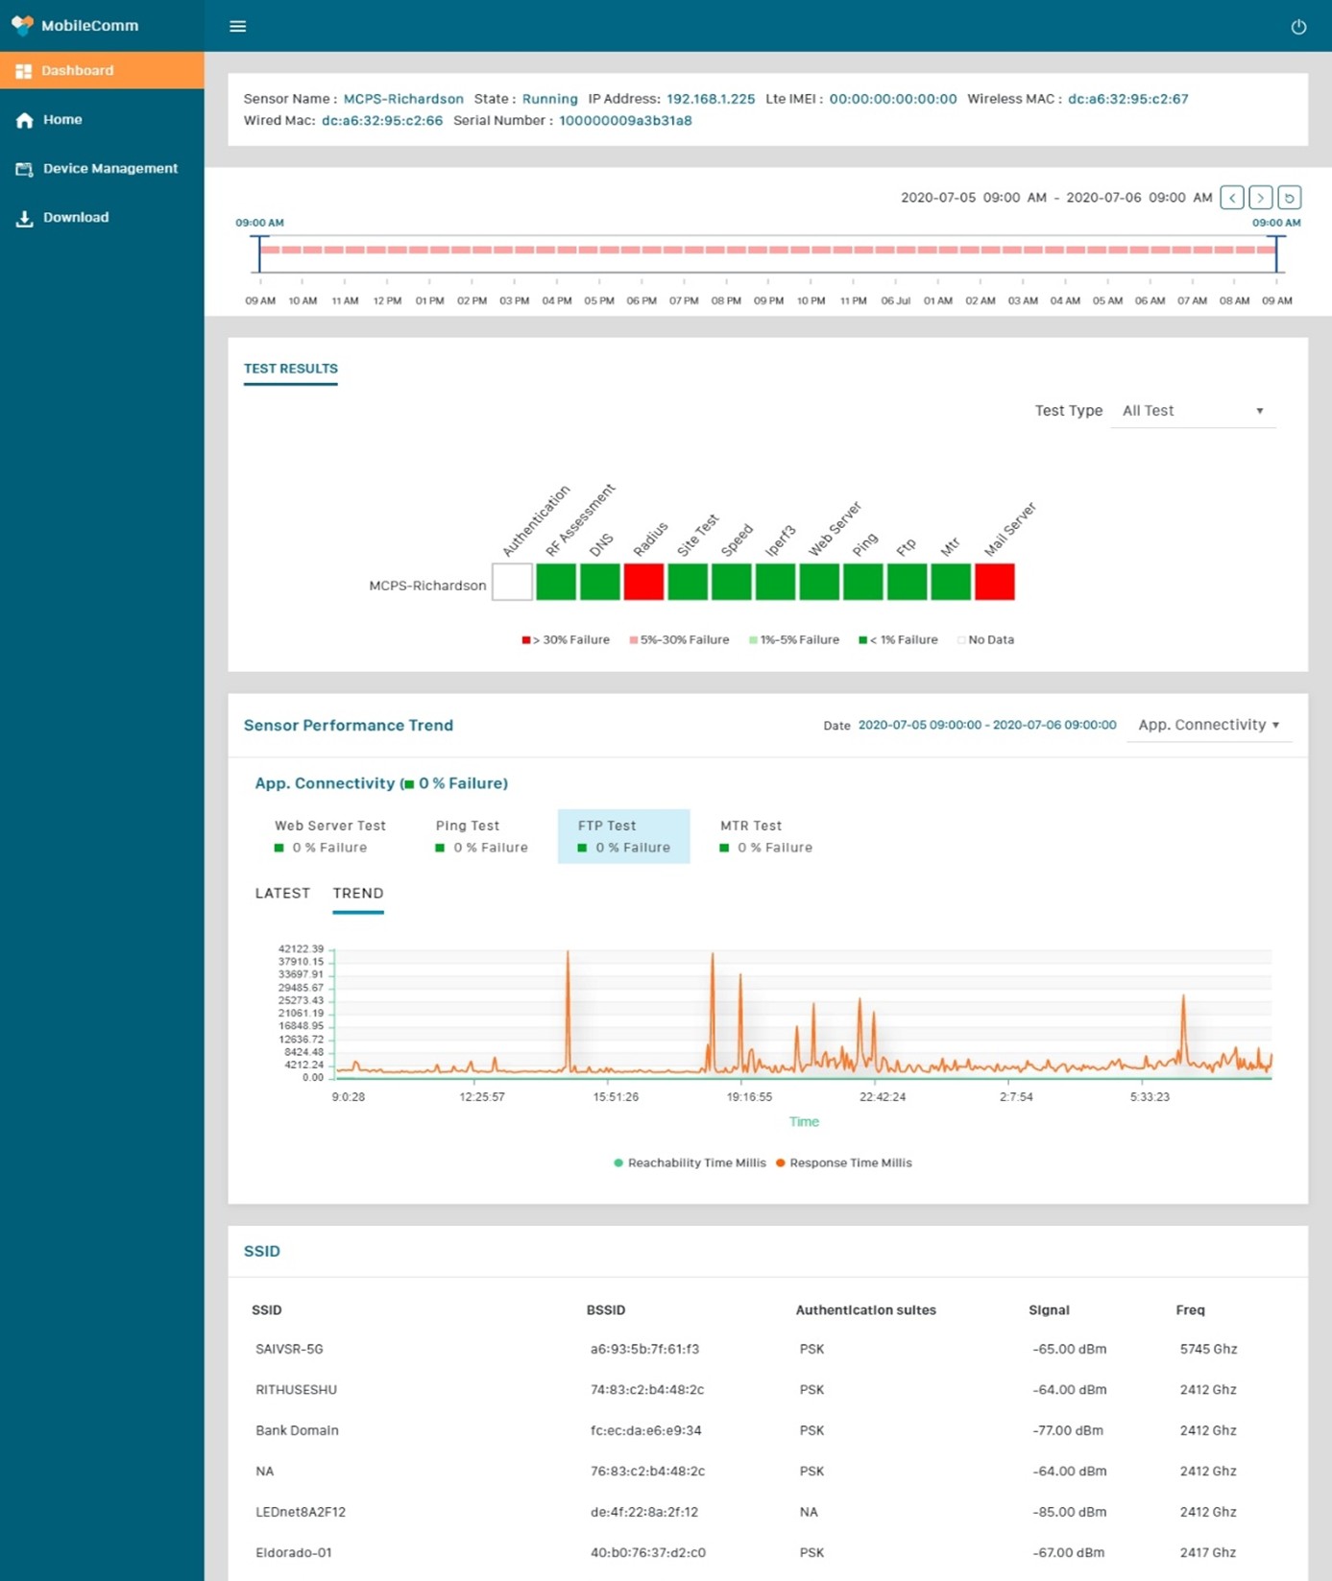Image resolution: width=1332 pixels, height=1581 pixels.
Task: Toggle Reachability Time Millis legend series
Action: [690, 1162]
